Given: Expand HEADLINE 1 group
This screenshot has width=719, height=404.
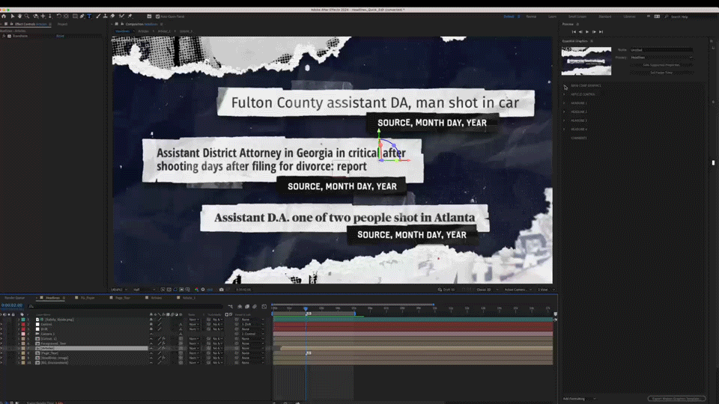Looking at the screenshot, I should tap(565, 103).
